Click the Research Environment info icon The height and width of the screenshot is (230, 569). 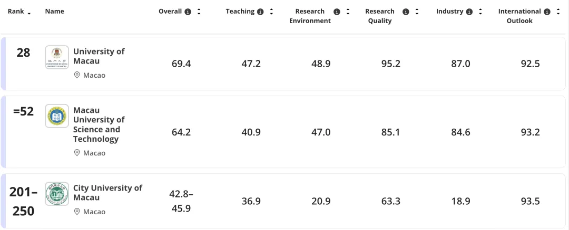coord(337,12)
